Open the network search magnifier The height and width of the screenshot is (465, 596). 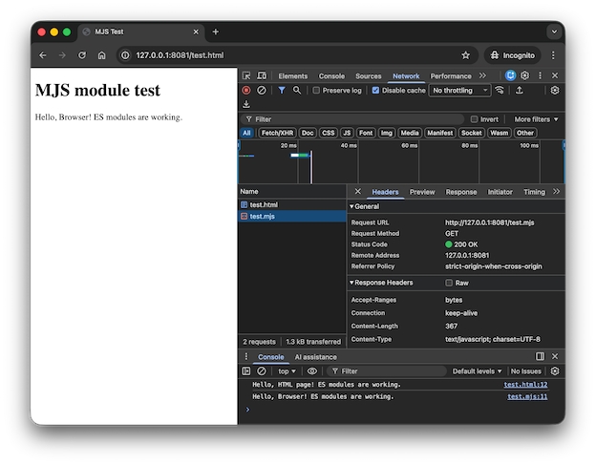[297, 90]
